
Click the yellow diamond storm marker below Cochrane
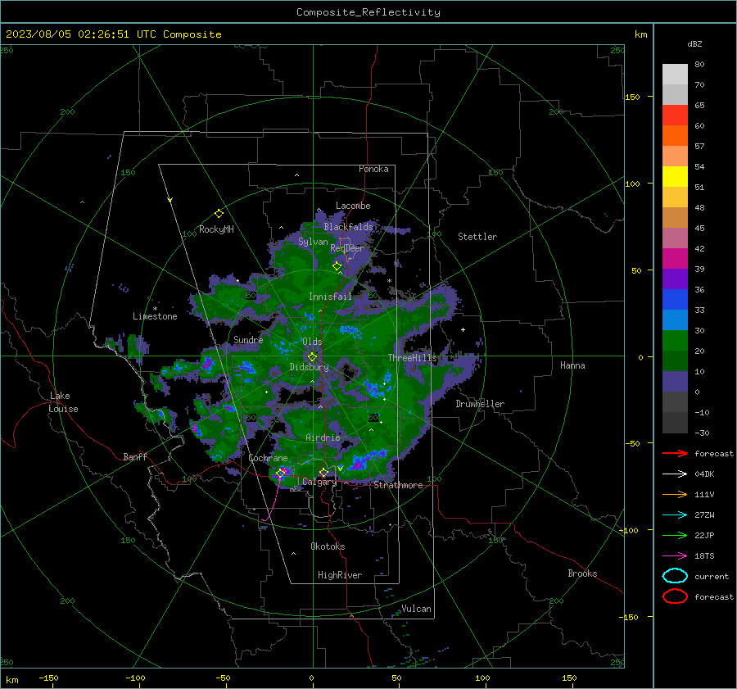pyautogui.click(x=281, y=474)
